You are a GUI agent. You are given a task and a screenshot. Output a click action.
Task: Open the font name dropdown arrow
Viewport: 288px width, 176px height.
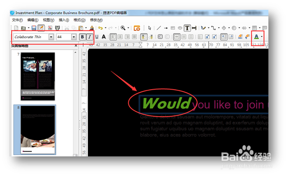click(x=51, y=37)
